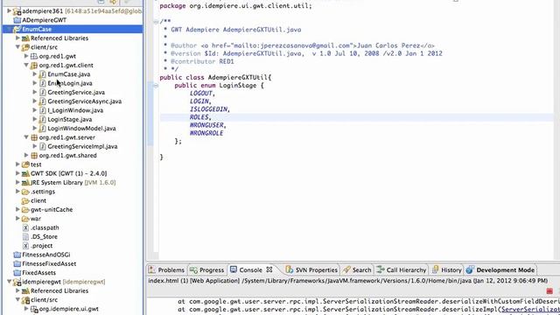Click the EnumCase.java file icon
This screenshot has width=560, height=315.
coord(43,74)
